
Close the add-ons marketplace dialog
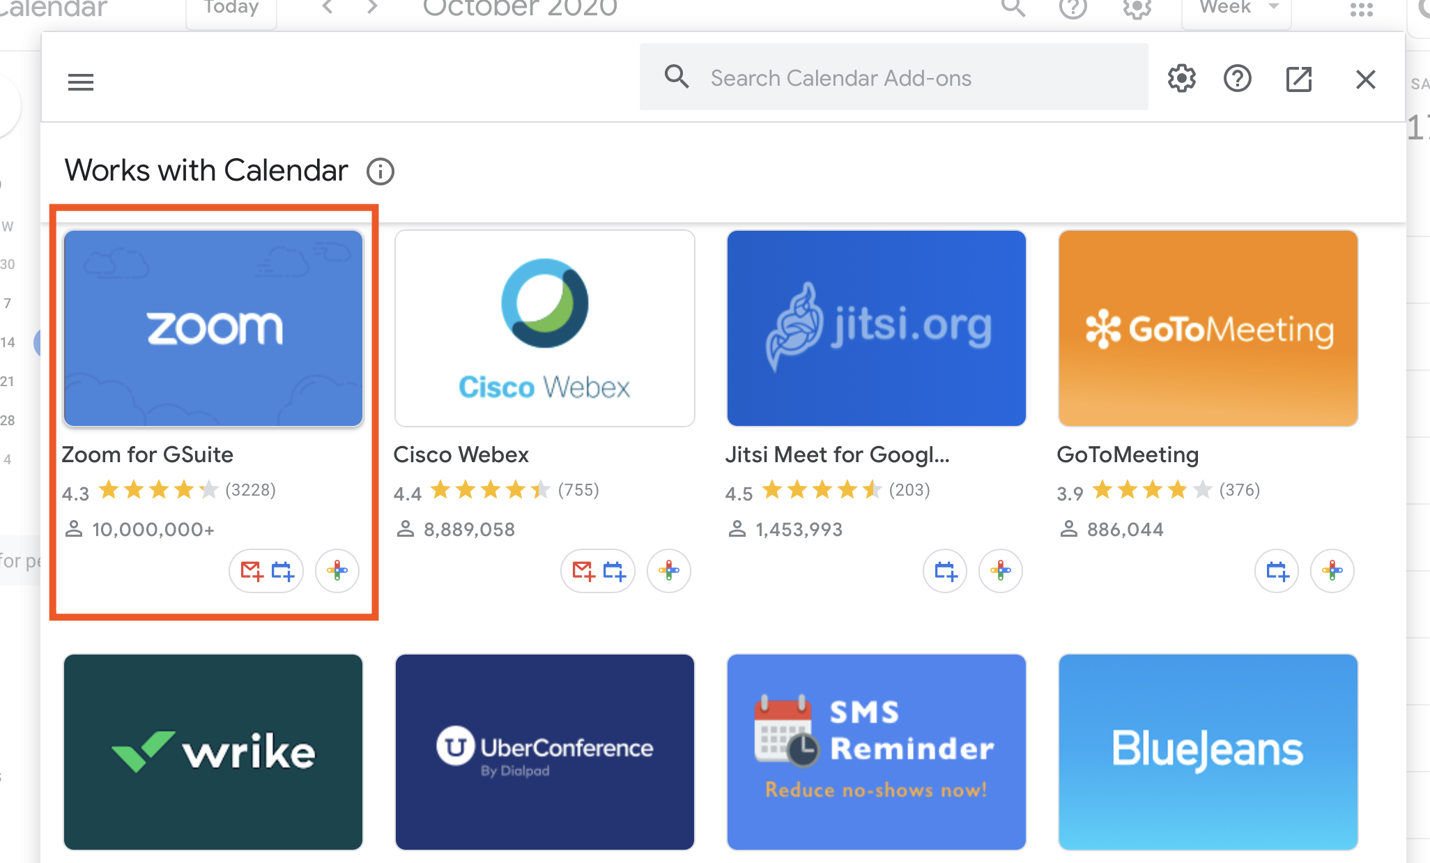tap(1366, 79)
